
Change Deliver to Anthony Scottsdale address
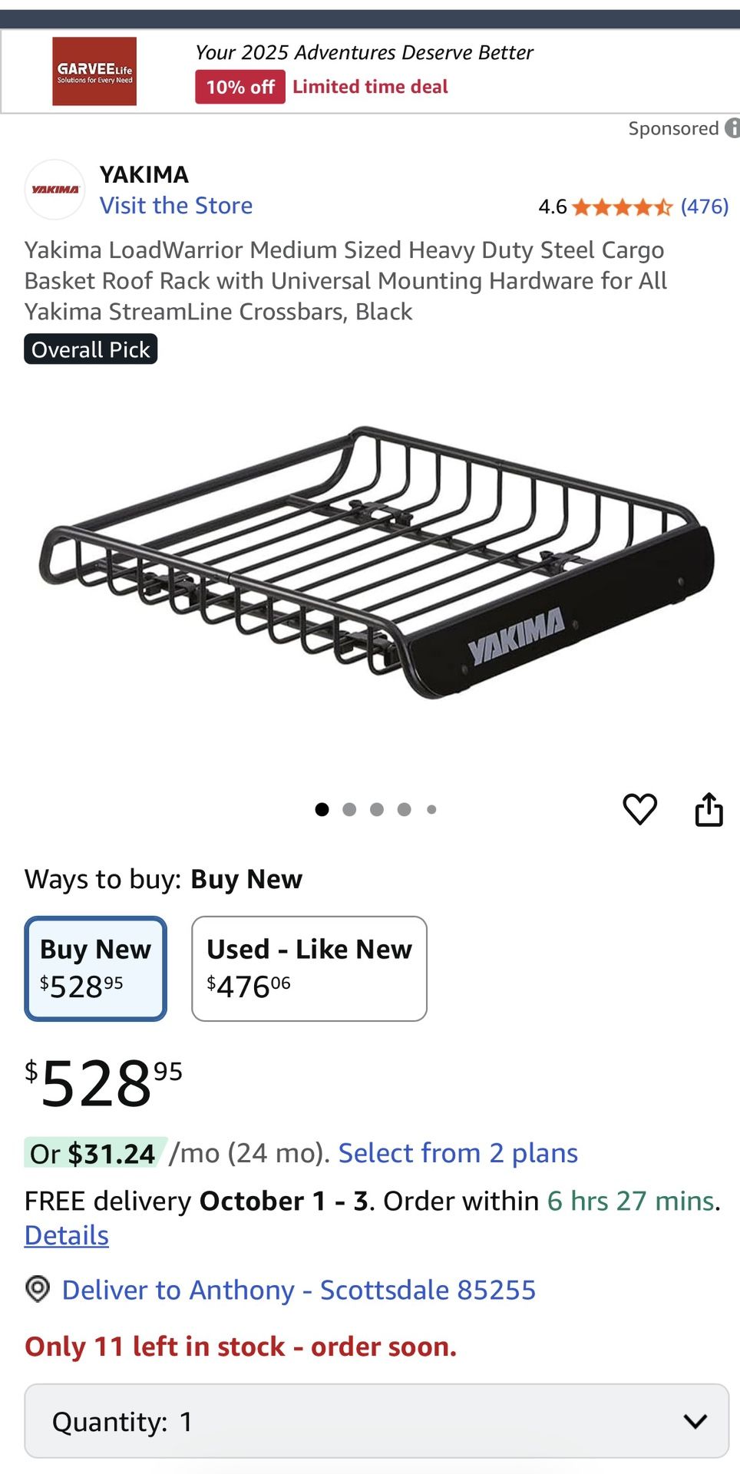point(299,1290)
